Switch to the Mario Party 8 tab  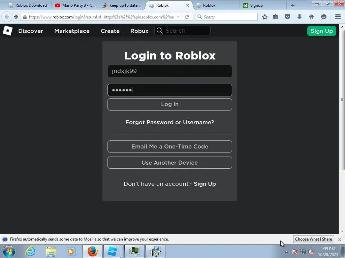75,5
